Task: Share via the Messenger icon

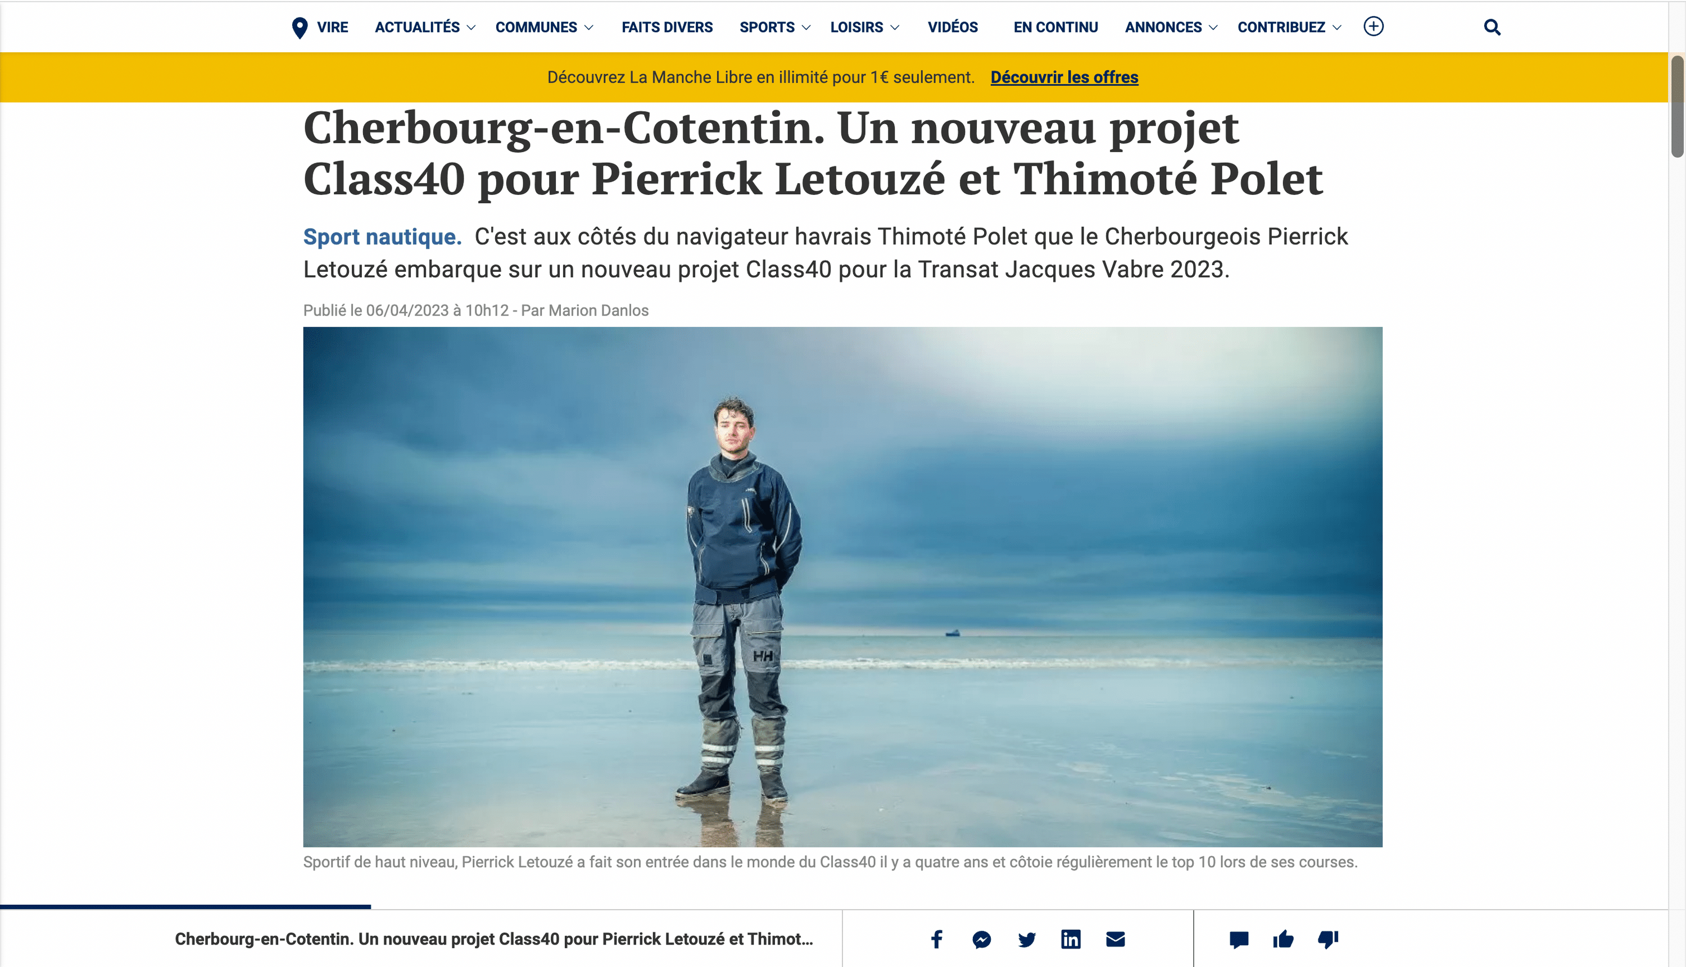Action: [982, 939]
